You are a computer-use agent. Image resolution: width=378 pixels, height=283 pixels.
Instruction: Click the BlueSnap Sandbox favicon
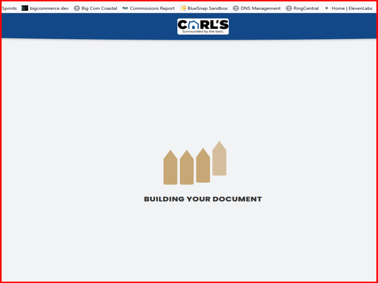point(183,8)
